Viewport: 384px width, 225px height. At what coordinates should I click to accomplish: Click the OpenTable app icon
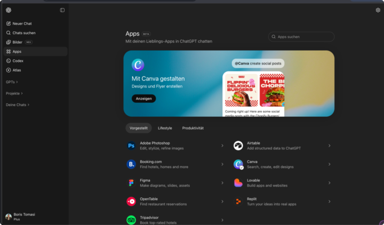[131, 202]
